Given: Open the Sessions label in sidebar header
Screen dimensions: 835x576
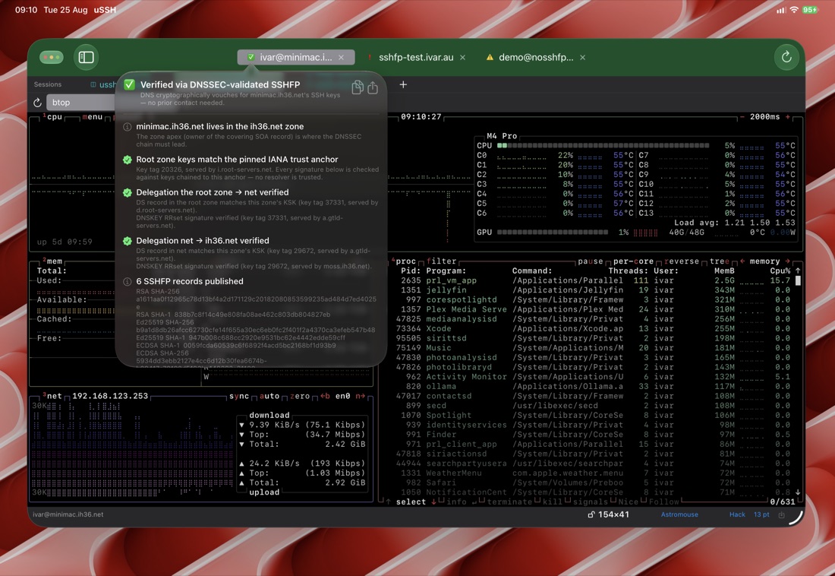Looking at the screenshot, I should coord(47,84).
